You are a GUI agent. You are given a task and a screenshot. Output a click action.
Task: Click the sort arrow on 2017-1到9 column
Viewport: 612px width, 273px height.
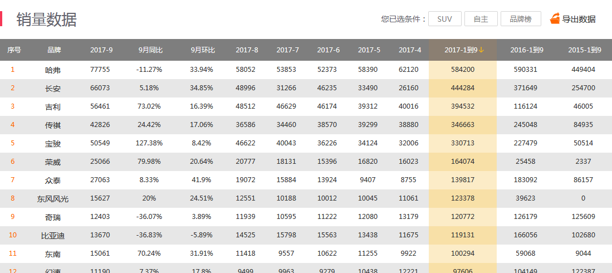coord(481,50)
